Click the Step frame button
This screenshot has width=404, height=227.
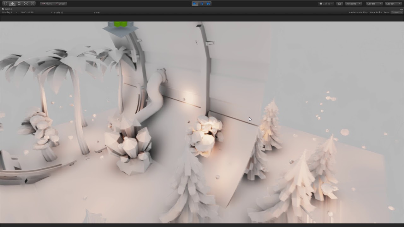208,3
